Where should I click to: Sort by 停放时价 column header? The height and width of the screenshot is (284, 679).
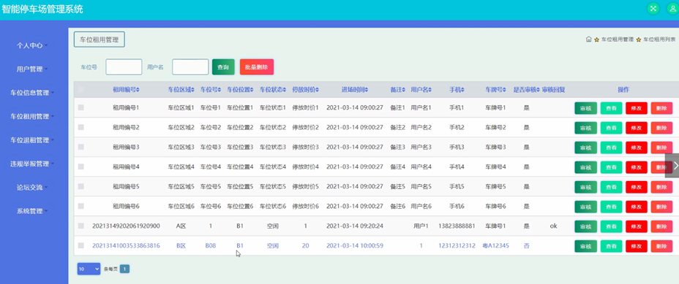[305, 90]
